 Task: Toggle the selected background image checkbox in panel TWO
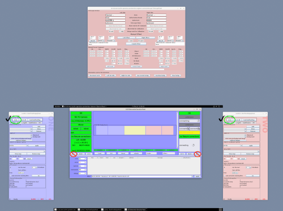point(224,138)
